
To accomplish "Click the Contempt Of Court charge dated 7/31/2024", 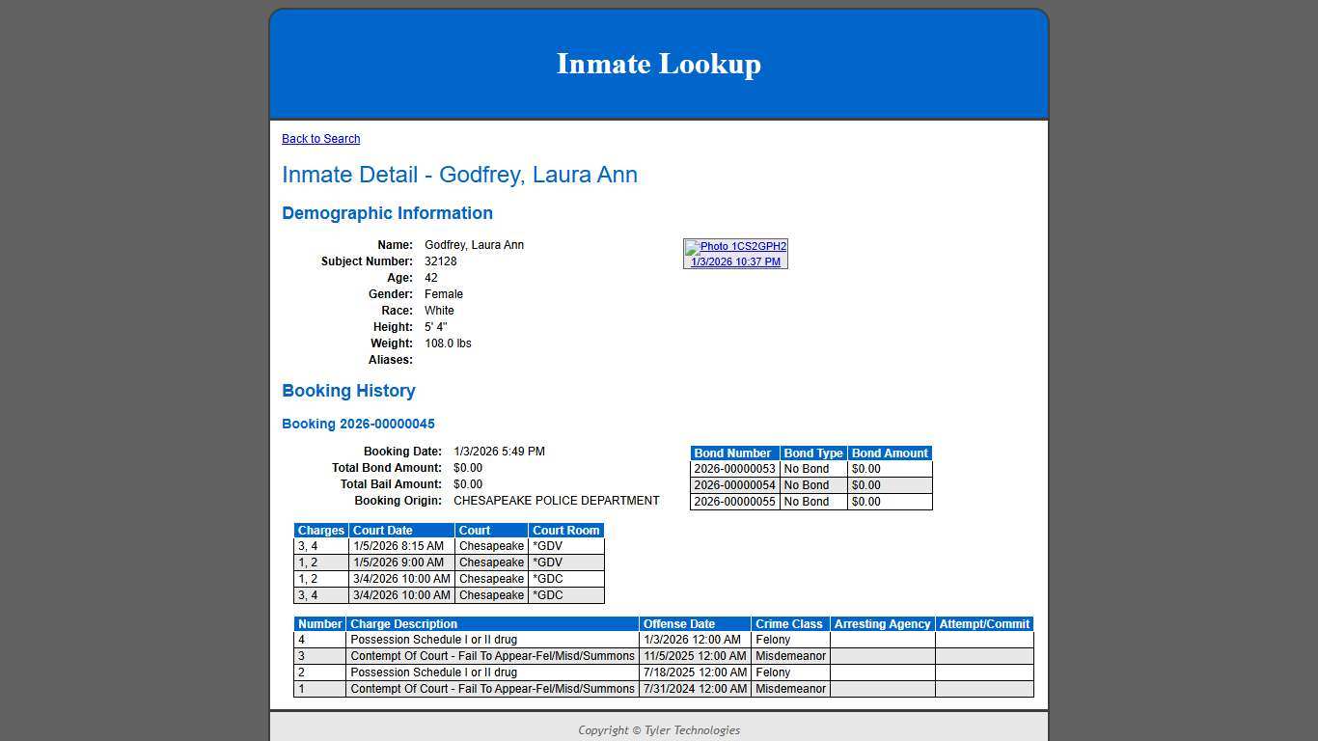I will [492, 689].
